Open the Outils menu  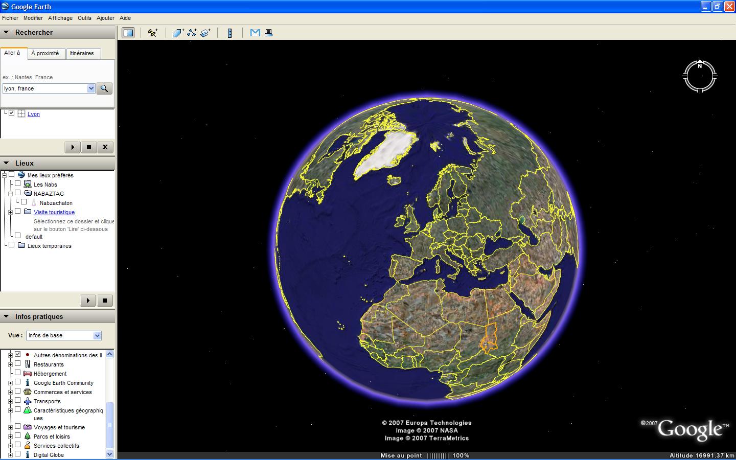click(84, 18)
